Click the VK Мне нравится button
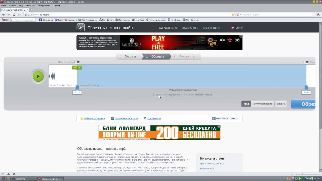322x181 pixels. pos(220,118)
